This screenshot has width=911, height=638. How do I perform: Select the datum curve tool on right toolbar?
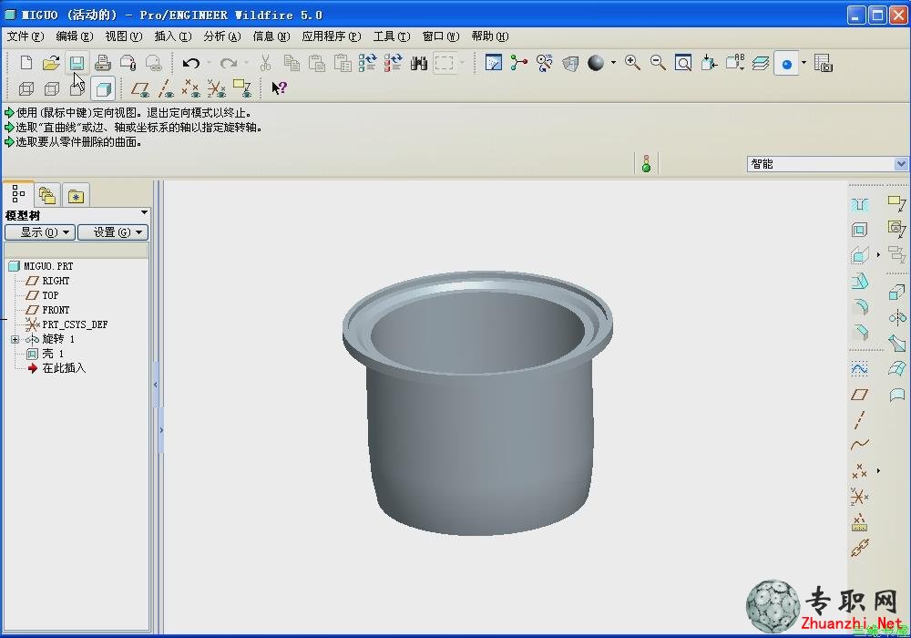click(860, 445)
